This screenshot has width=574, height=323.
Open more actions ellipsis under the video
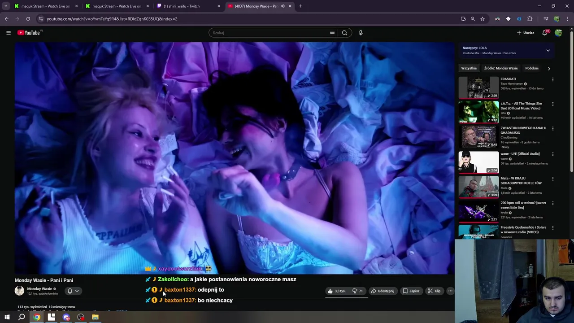tap(450, 291)
